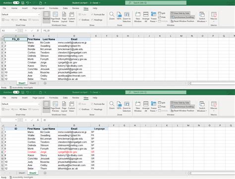Click New sheet view button in April - 2 window
The width and height of the screenshot is (235, 179).
point(23,20)
